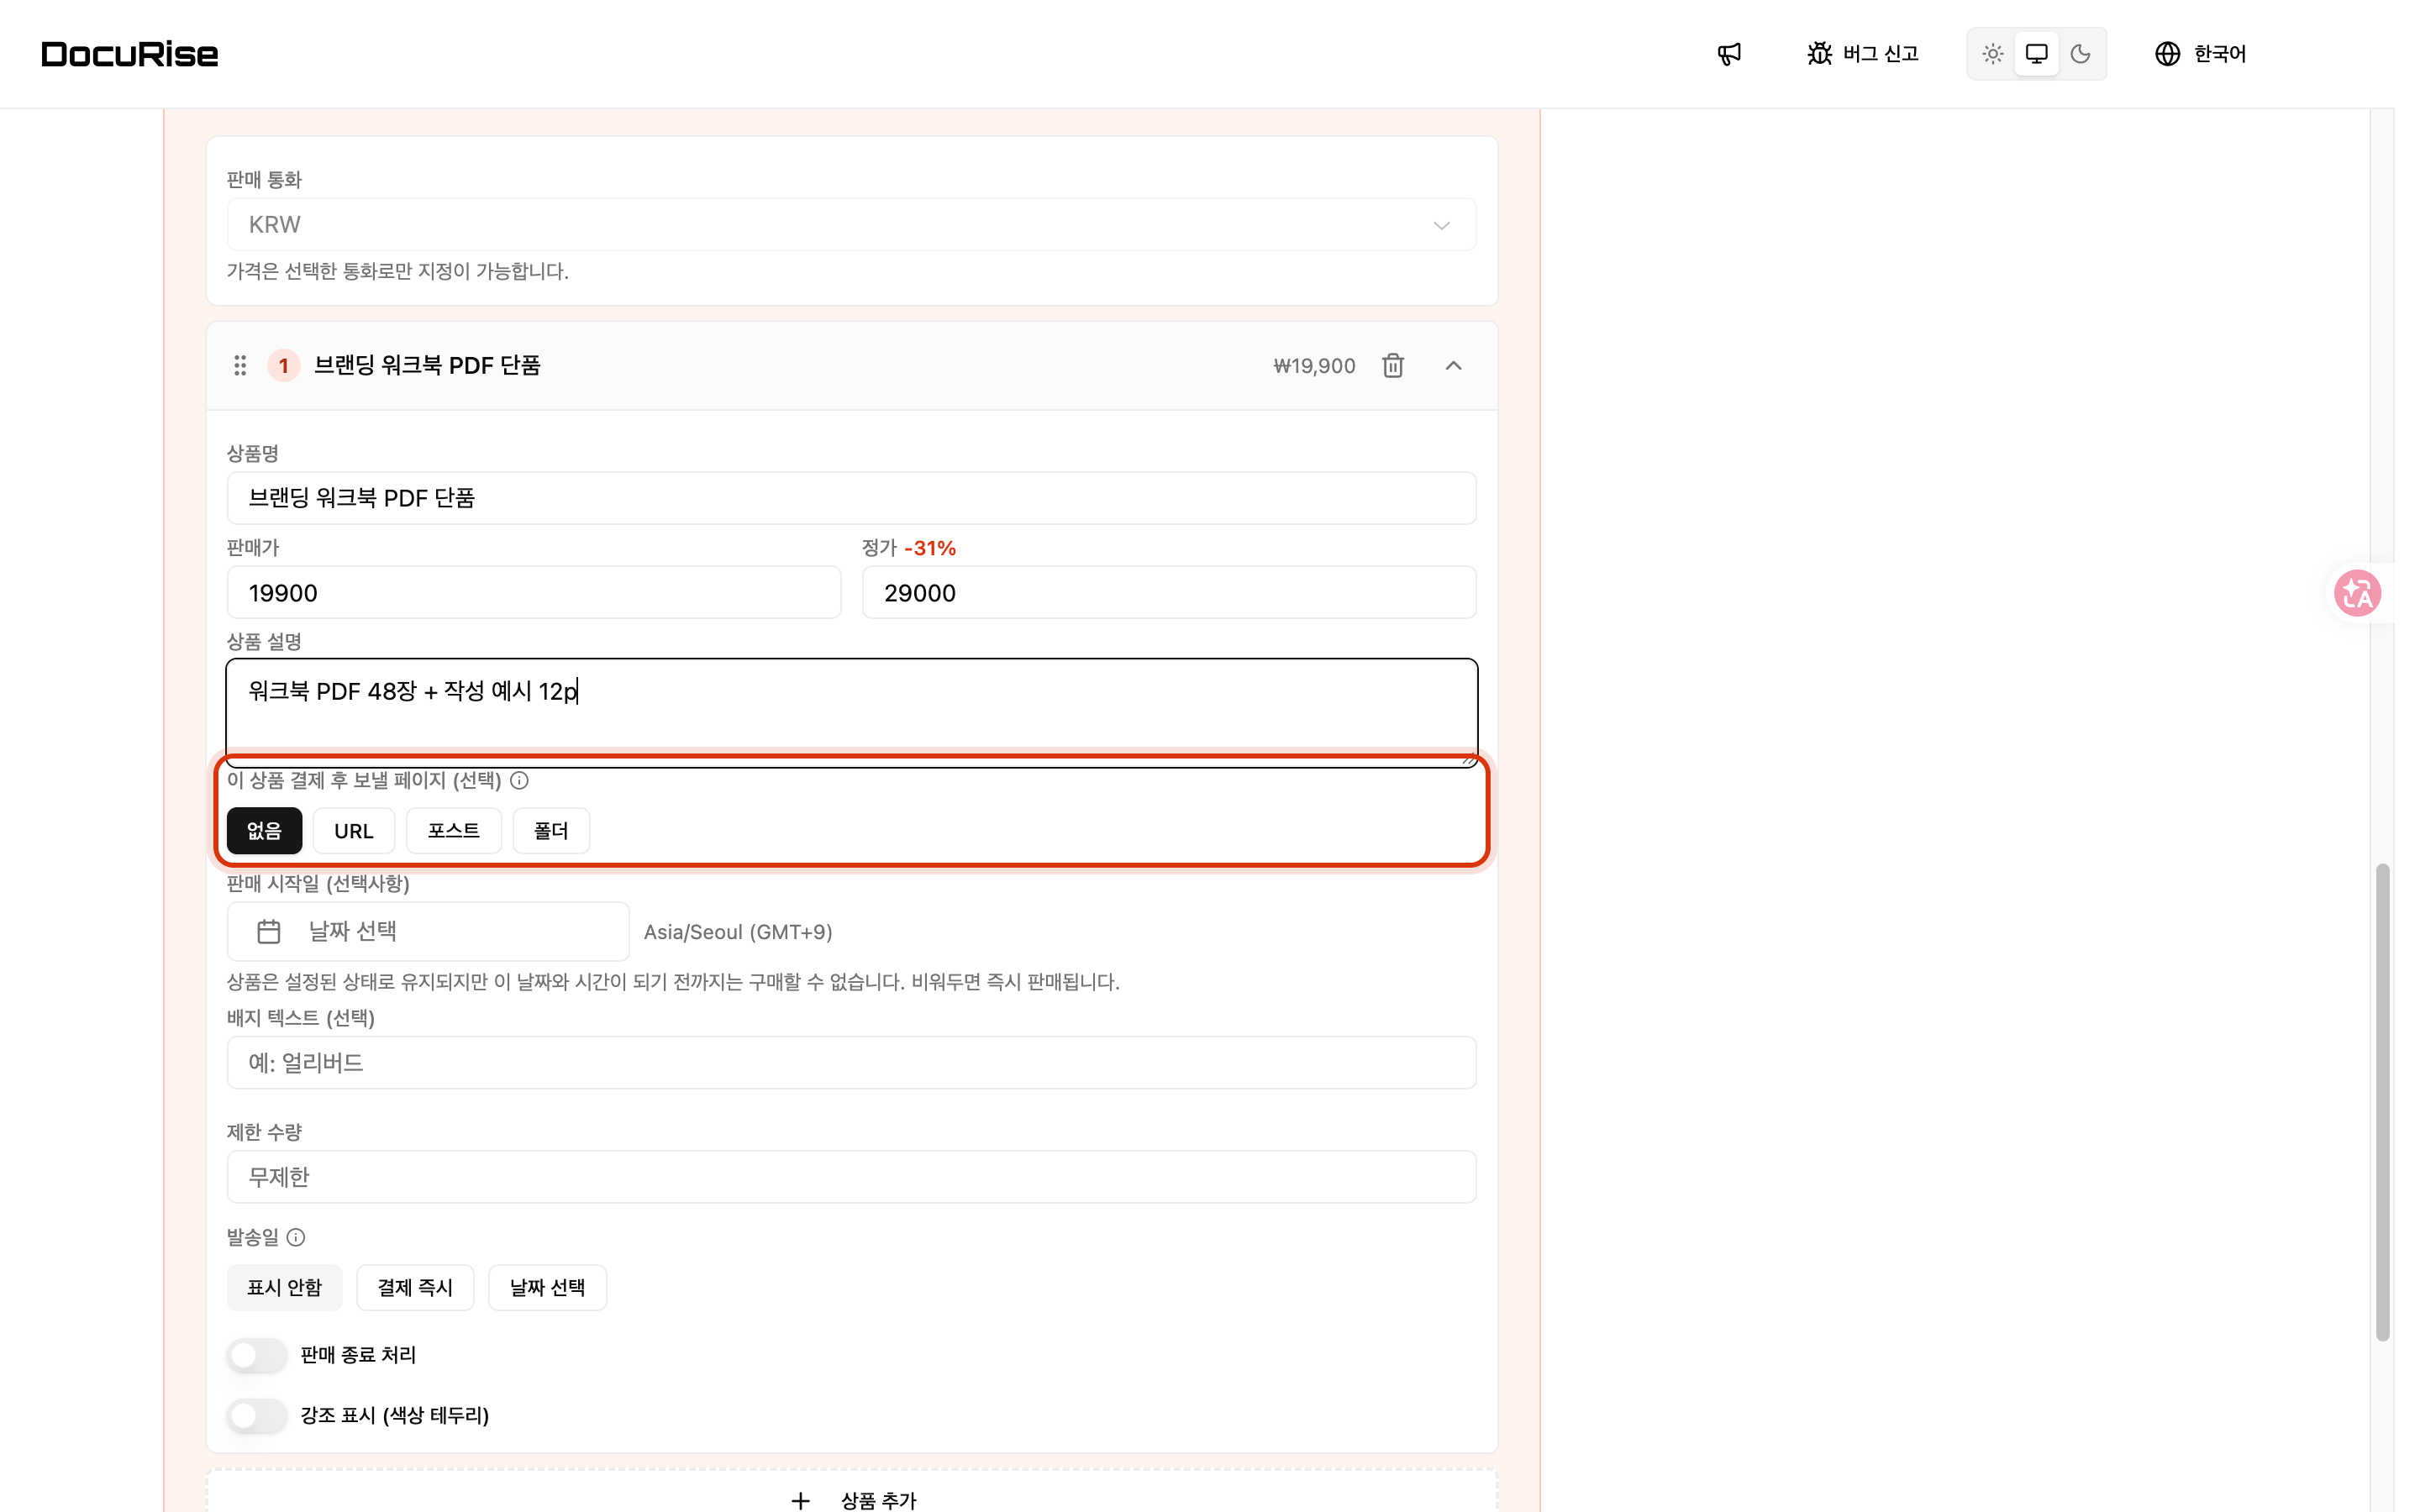Select 표시 안함 shipping option
Screen dimensions: 2420x1512
[284, 1288]
